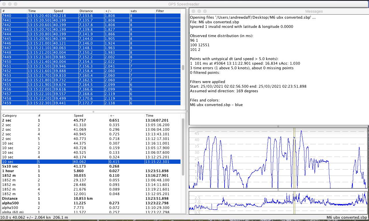
Task: Click the Category column header in results panel
Action: [x=10, y=116]
